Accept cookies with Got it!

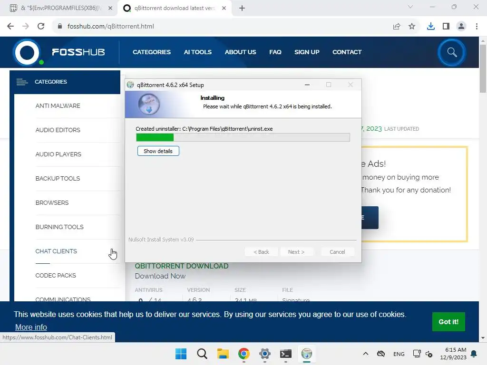[x=448, y=322]
